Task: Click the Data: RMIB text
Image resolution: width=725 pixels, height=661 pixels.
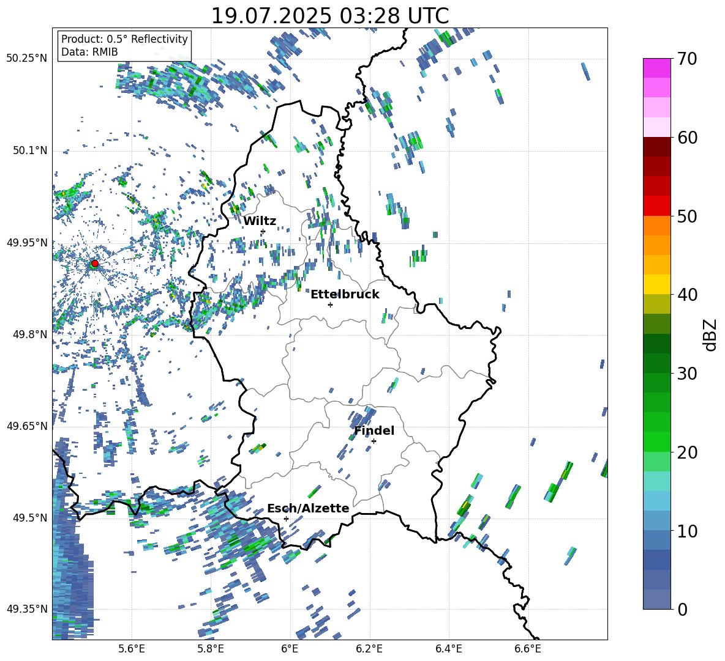Action: click(x=89, y=52)
